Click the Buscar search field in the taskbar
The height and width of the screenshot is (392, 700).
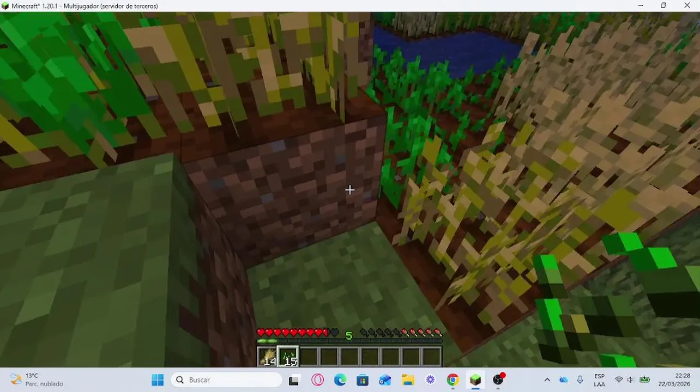point(226,379)
